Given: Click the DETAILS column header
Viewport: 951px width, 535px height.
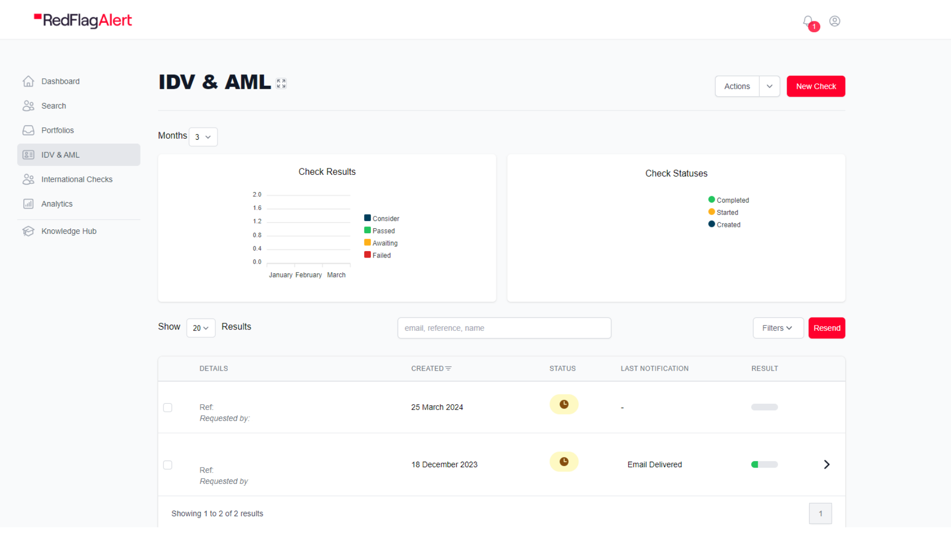Looking at the screenshot, I should click(x=213, y=369).
